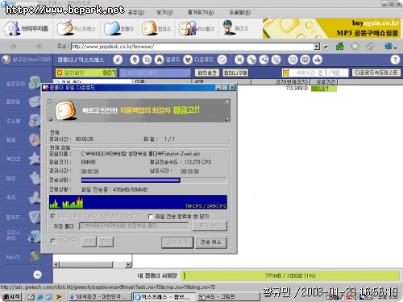
Task: Click the scissors cut icon
Action: [251, 60]
